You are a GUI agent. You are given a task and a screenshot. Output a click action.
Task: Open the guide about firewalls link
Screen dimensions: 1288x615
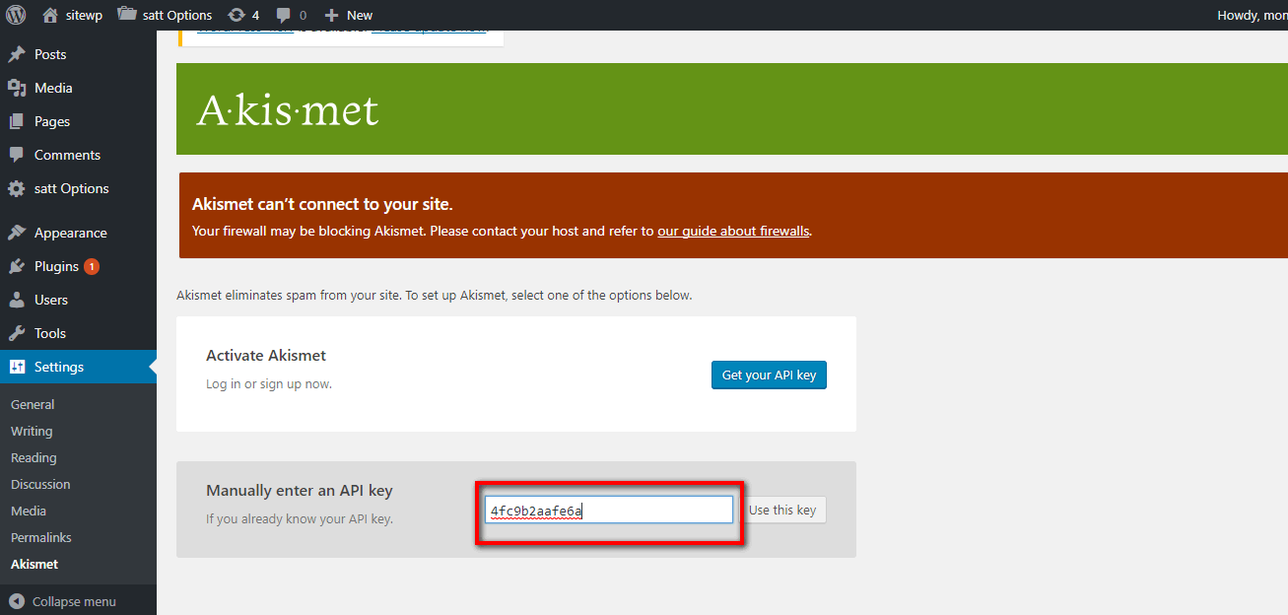733,232
